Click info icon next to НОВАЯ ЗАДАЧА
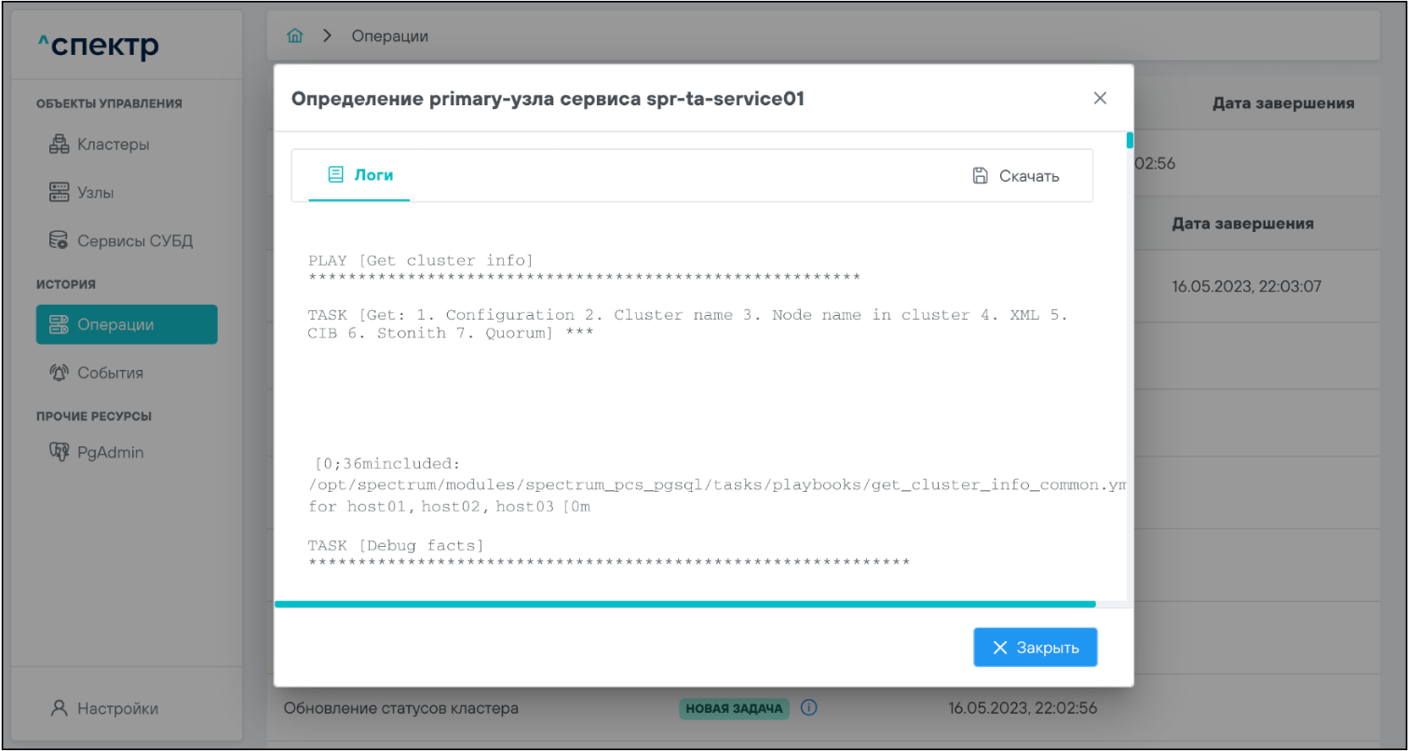This screenshot has width=1409, height=751. point(809,707)
